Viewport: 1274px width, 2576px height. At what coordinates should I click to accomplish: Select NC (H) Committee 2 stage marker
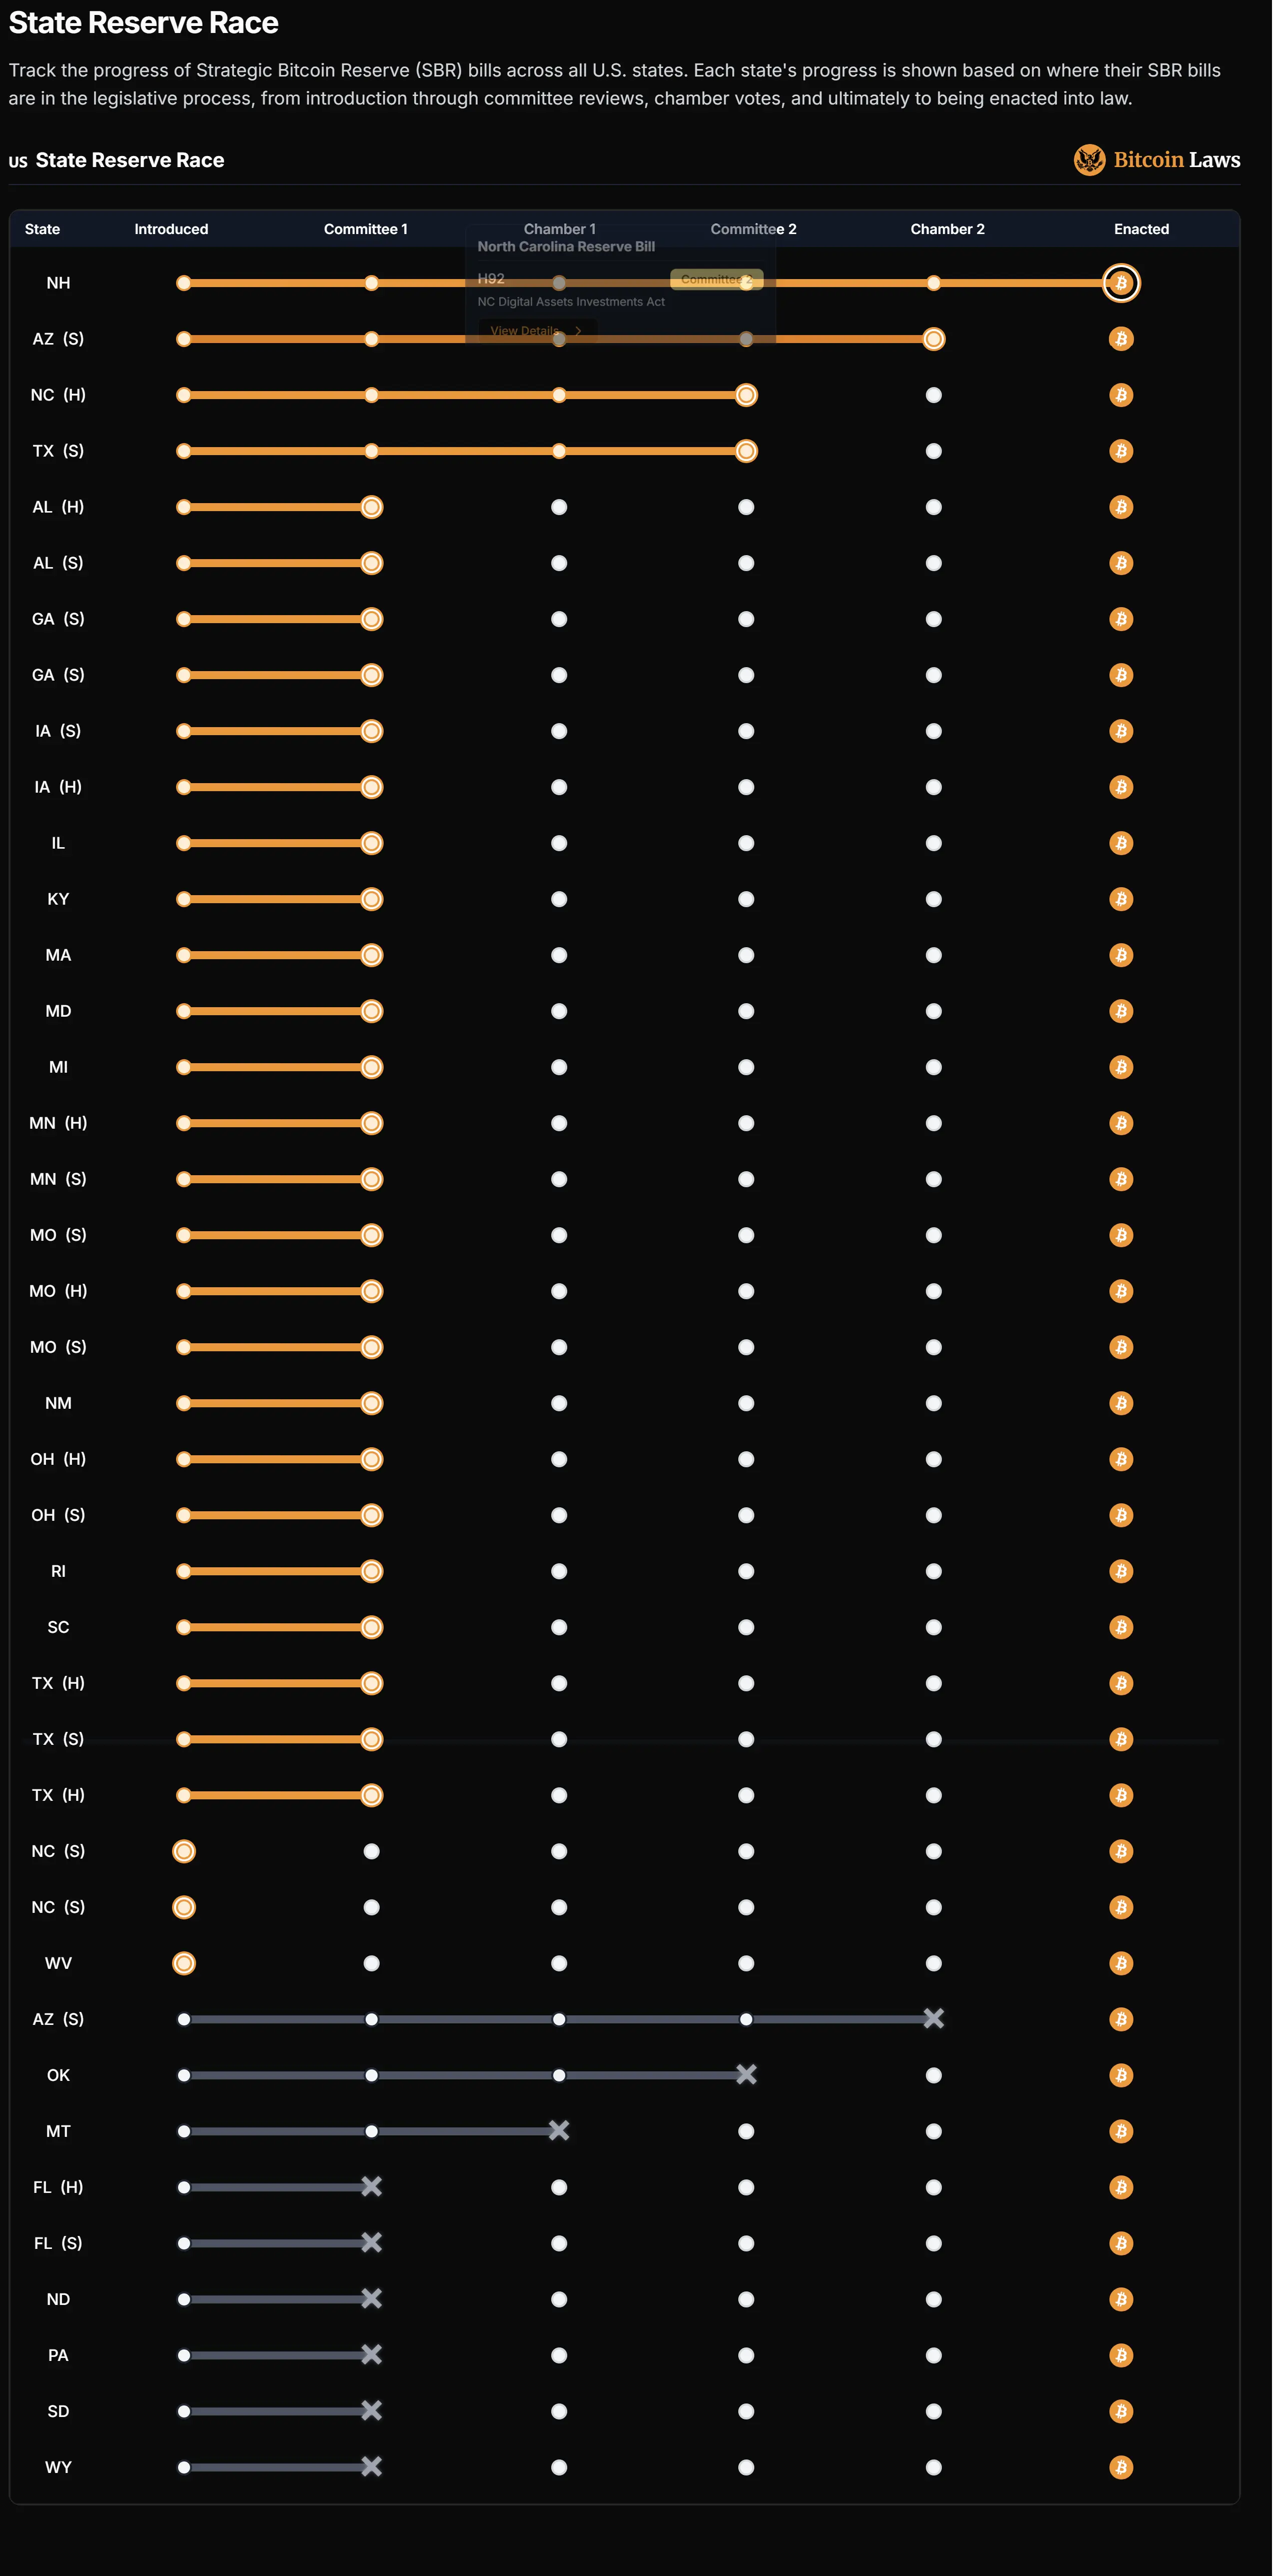click(x=746, y=395)
